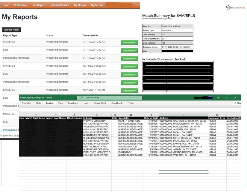Open the Home page in the navigation bar

(6, 5)
